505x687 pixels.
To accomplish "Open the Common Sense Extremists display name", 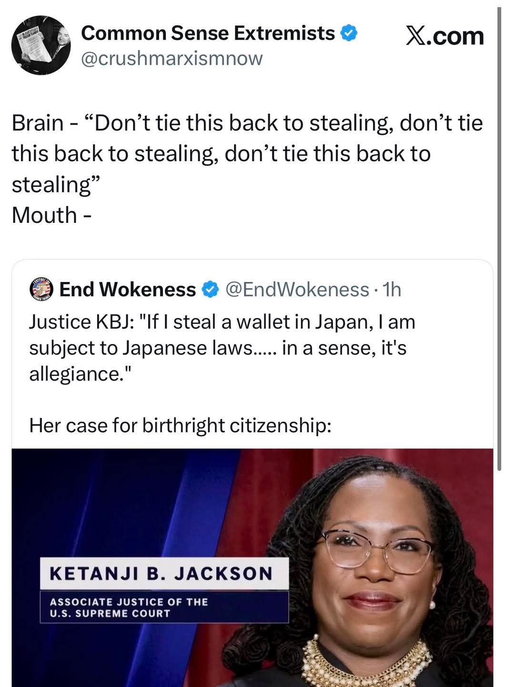I will coord(208,33).
